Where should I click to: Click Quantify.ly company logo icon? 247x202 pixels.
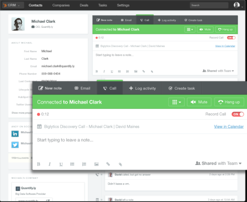[18, 188]
